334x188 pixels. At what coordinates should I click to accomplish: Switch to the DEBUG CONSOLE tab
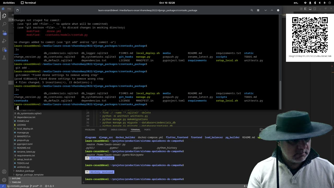119,130
